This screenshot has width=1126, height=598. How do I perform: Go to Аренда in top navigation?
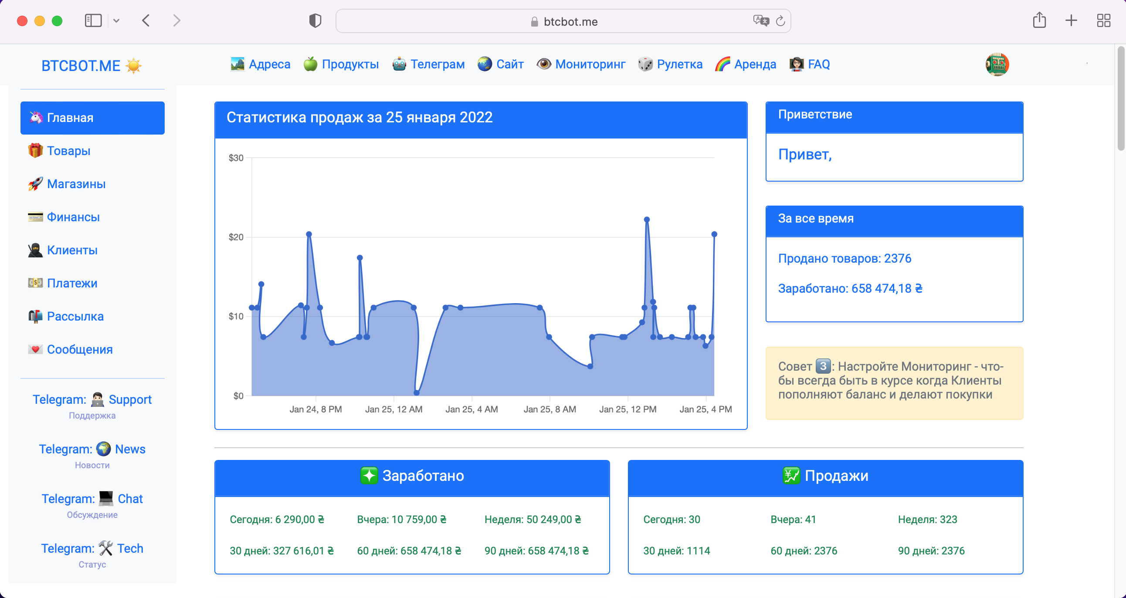click(746, 64)
